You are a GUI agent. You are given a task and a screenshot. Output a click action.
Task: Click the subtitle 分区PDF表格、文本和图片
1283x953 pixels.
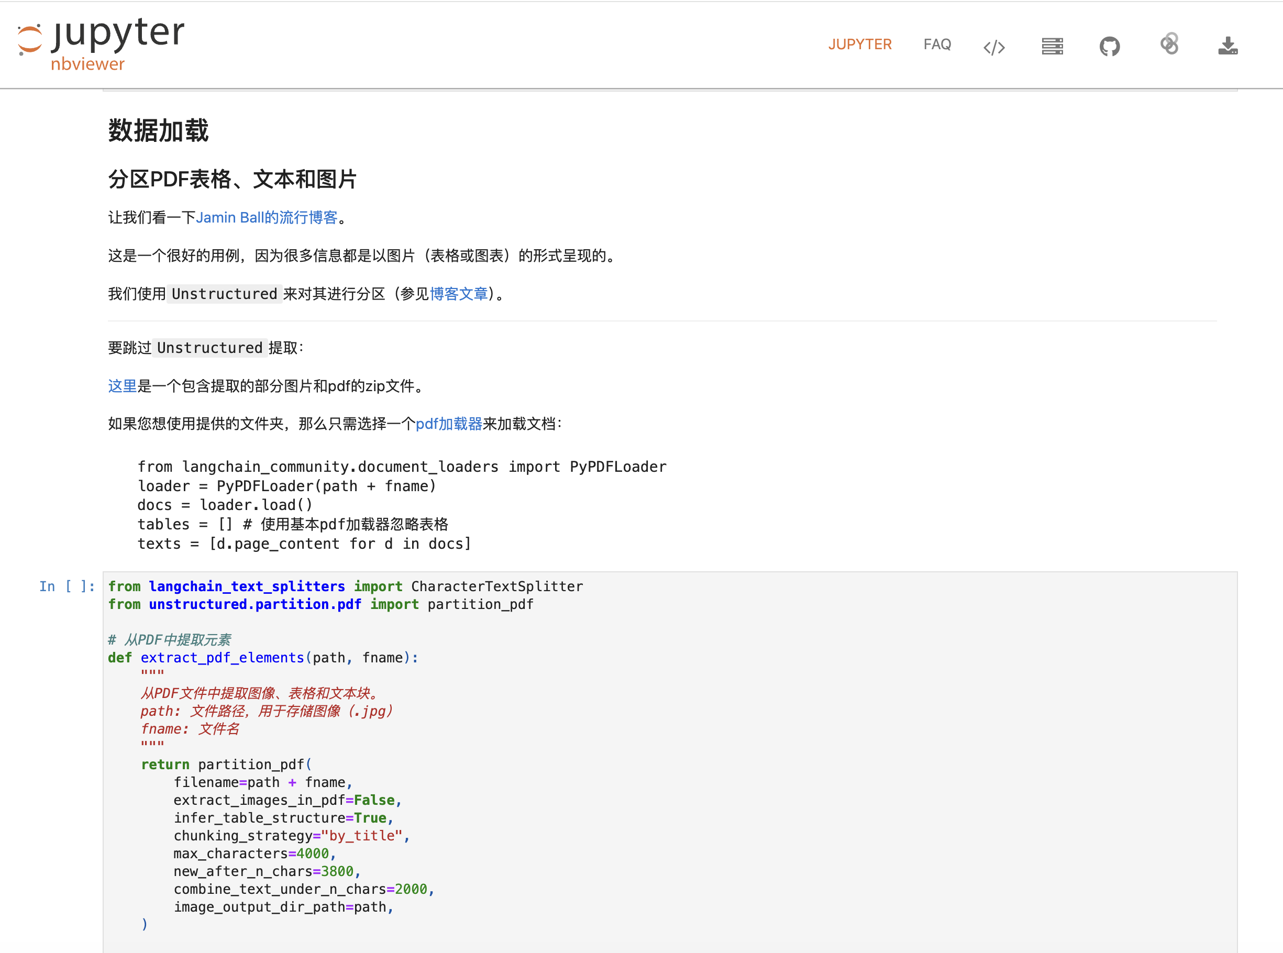point(233,180)
